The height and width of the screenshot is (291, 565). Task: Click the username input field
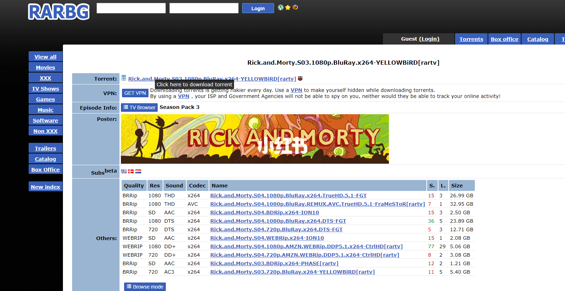pos(131,8)
